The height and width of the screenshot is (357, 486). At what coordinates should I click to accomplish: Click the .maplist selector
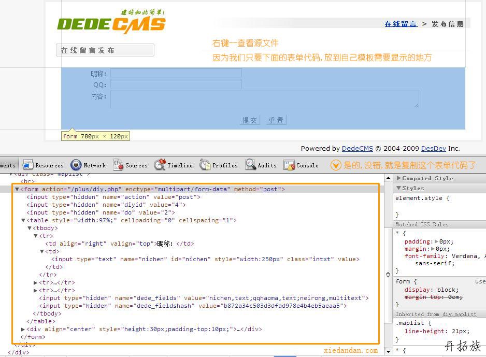pyautogui.click(x=409, y=323)
